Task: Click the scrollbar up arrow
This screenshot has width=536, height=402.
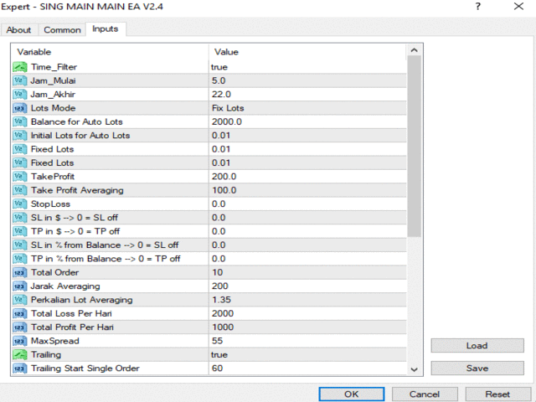Action: click(415, 50)
